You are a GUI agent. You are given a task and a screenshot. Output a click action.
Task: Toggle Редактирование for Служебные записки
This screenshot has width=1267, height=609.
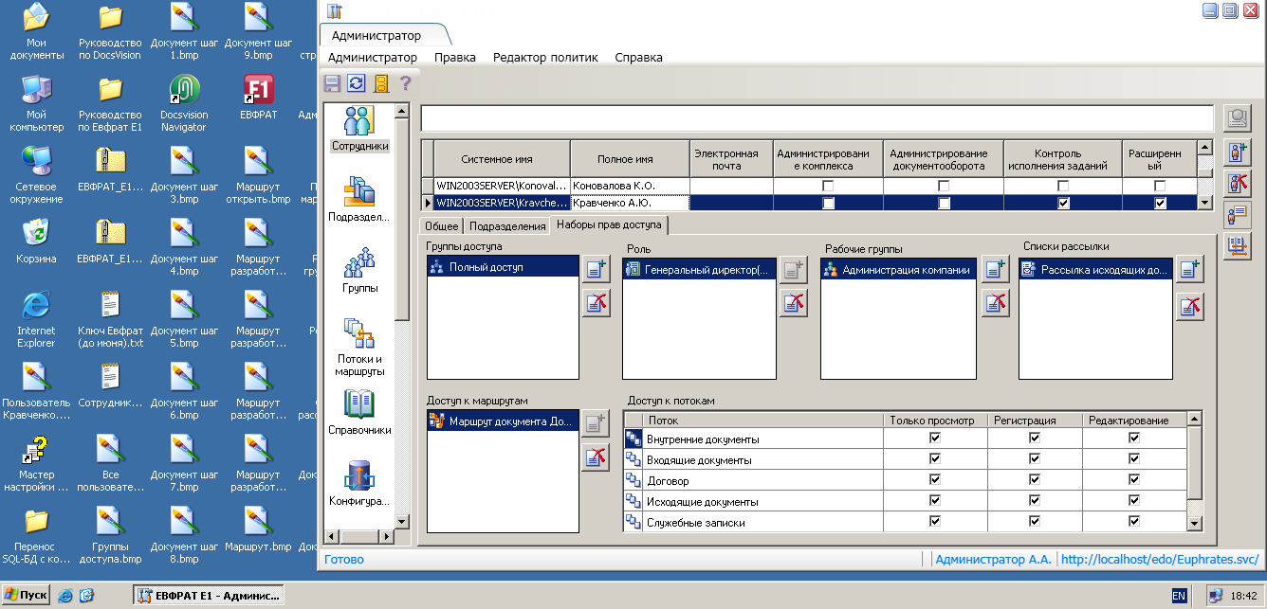(1134, 521)
